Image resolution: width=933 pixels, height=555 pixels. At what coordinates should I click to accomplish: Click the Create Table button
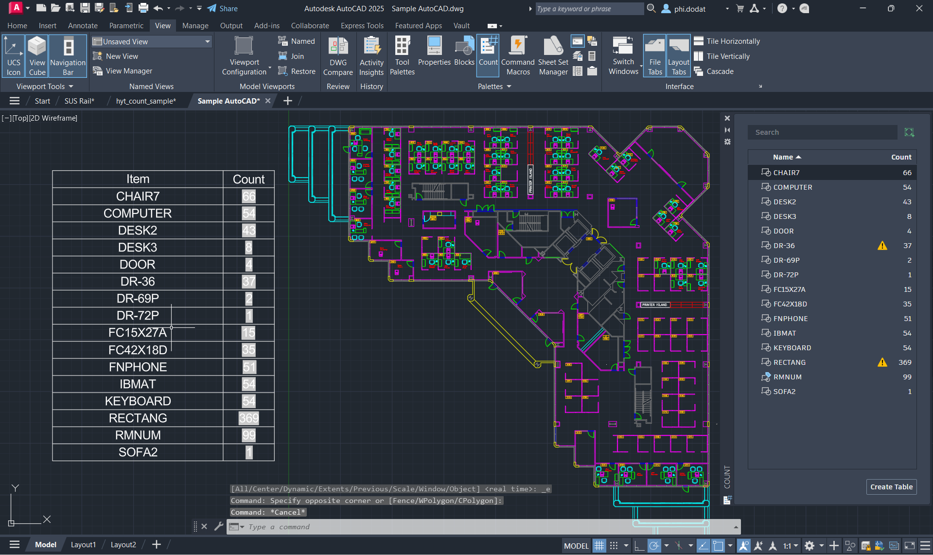click(x=891, y=487)
